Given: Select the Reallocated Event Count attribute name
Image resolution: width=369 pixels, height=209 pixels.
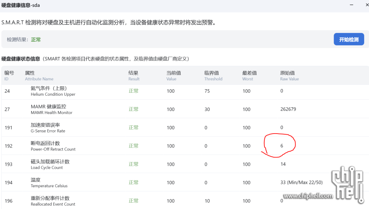Looking at the screenshot, I should click(53, 204).
